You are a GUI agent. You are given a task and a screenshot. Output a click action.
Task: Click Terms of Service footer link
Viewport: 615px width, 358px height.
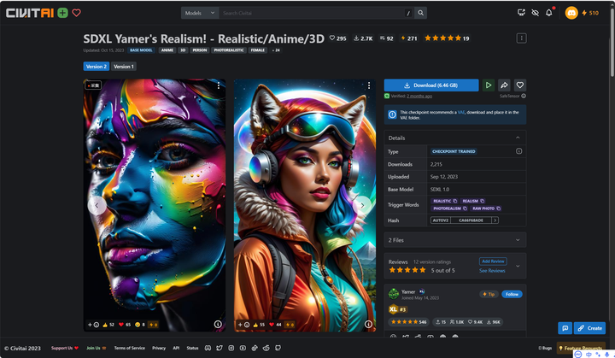(x=130, y=349)
